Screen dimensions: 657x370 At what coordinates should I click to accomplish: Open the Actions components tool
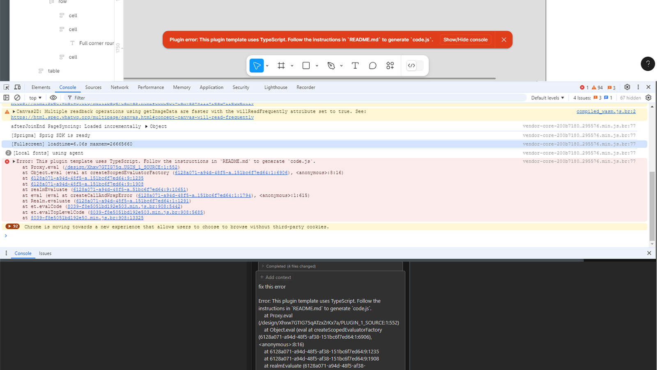390,66
